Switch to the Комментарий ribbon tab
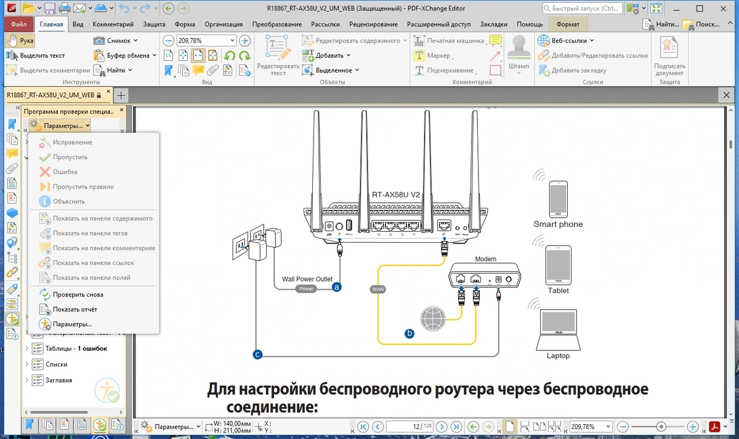The height and width of the screenshot is (439, 739). pyautogui.click(x=113, y=24)
